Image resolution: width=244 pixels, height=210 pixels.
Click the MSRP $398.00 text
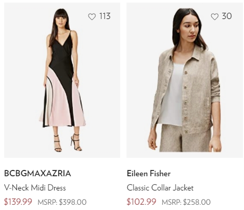(62, 202)
